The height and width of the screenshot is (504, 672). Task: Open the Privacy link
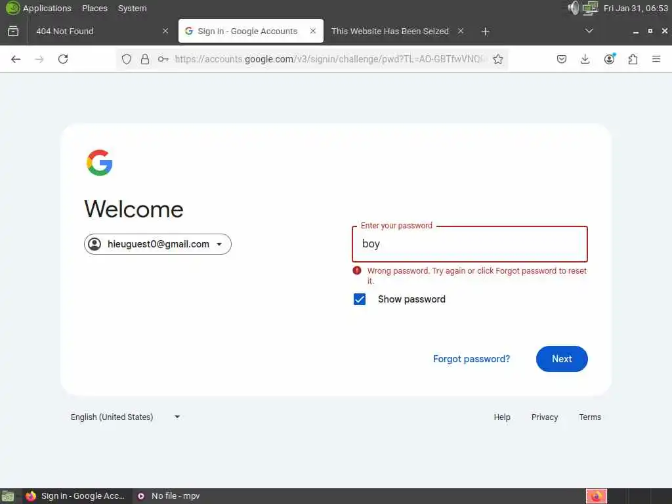(544, 417)
